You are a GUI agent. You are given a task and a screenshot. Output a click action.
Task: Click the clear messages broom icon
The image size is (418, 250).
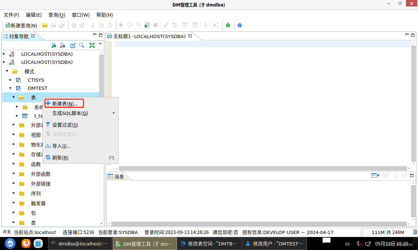pos(385,175)
